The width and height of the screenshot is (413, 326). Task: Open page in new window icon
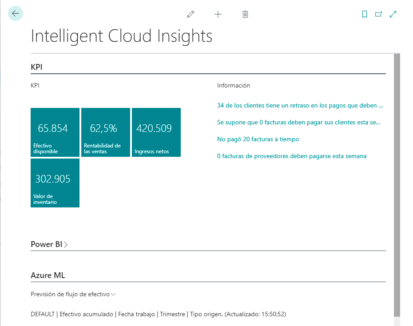coord(378,14)
